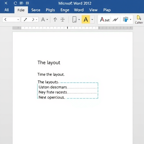Open the View tab
This screenshot has width=144, height=144.
point(93,10)
